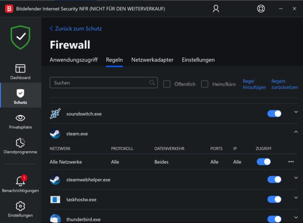Image resolution: width=303 pixels, height=223 pixels.
Task: Click the taskhostw.exe app icon
Action: (x=55, y=200)
